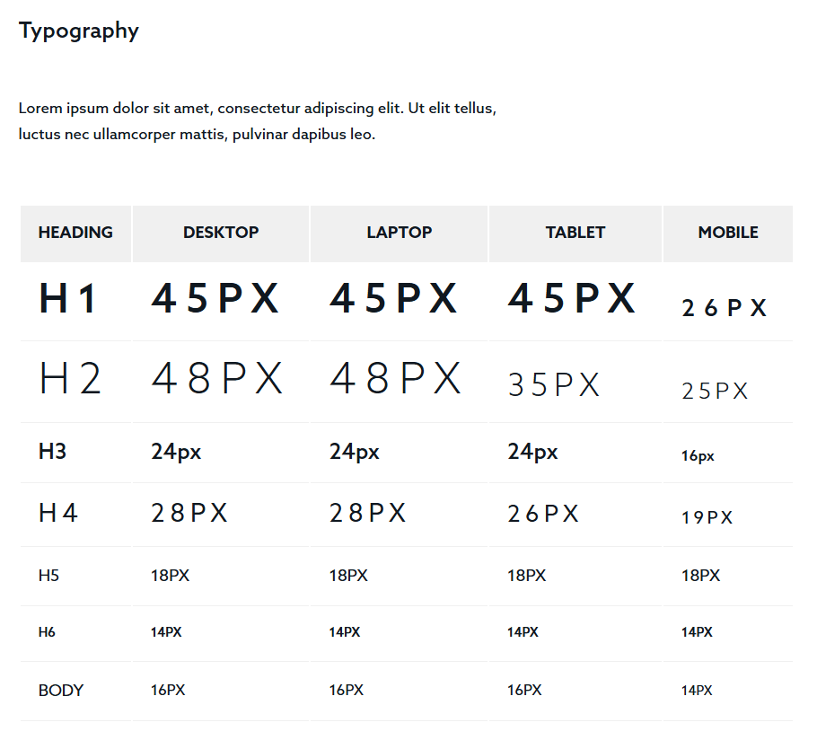Screen dimensions: 817x749
Task: Click the BODY row label
Action: (x=61, y=691)
